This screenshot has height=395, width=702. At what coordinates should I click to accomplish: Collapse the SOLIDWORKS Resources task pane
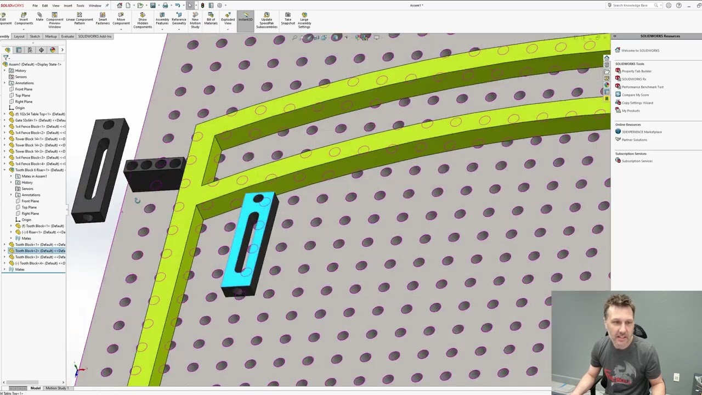pos(615,36)
